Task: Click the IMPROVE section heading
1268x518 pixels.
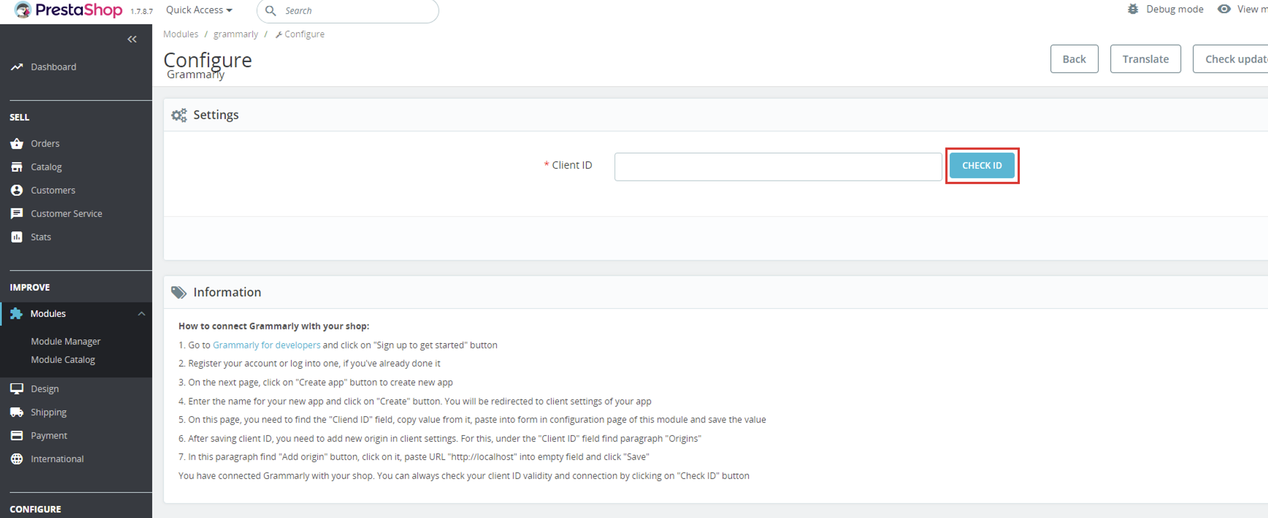Action: click(x=30, y=287)
